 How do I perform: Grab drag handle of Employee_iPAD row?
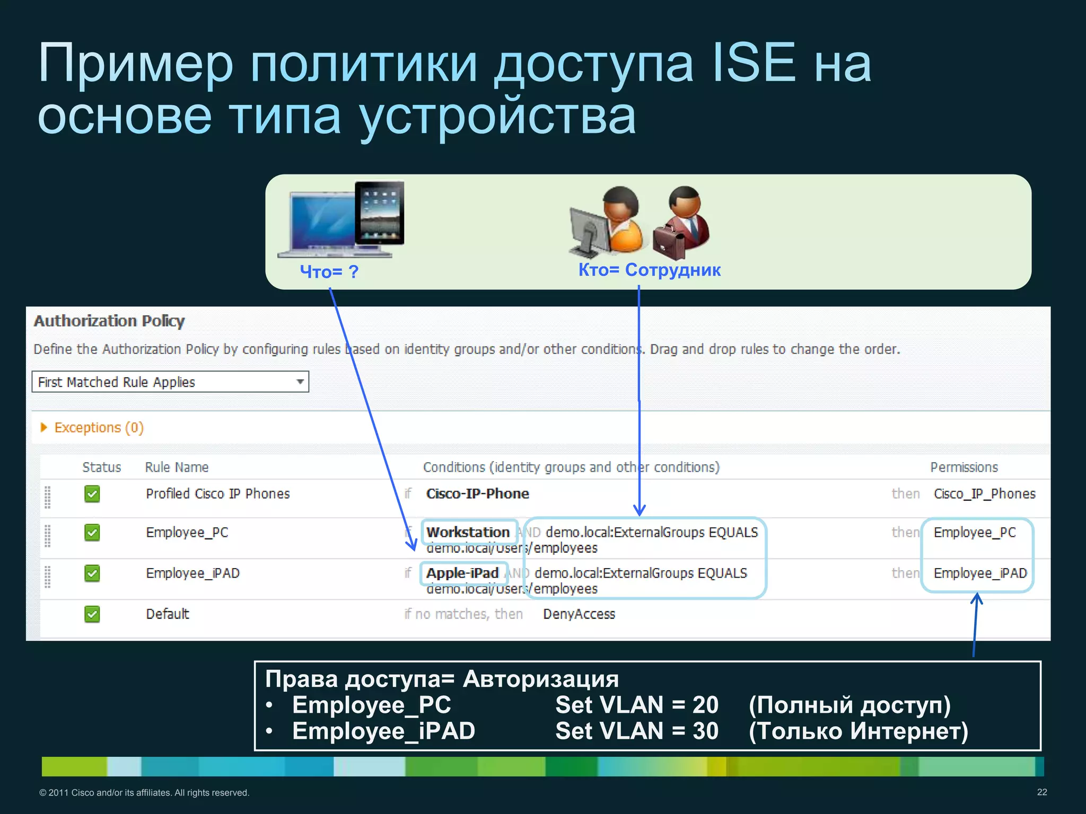point(47,577)
